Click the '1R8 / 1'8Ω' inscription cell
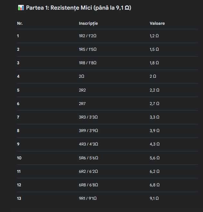Viewport: 203px width, 212px height. pos(88,63)
